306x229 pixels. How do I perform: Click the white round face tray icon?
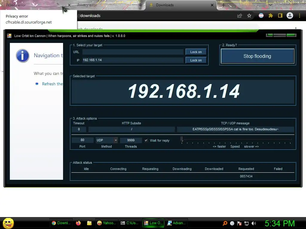(232, 223)
